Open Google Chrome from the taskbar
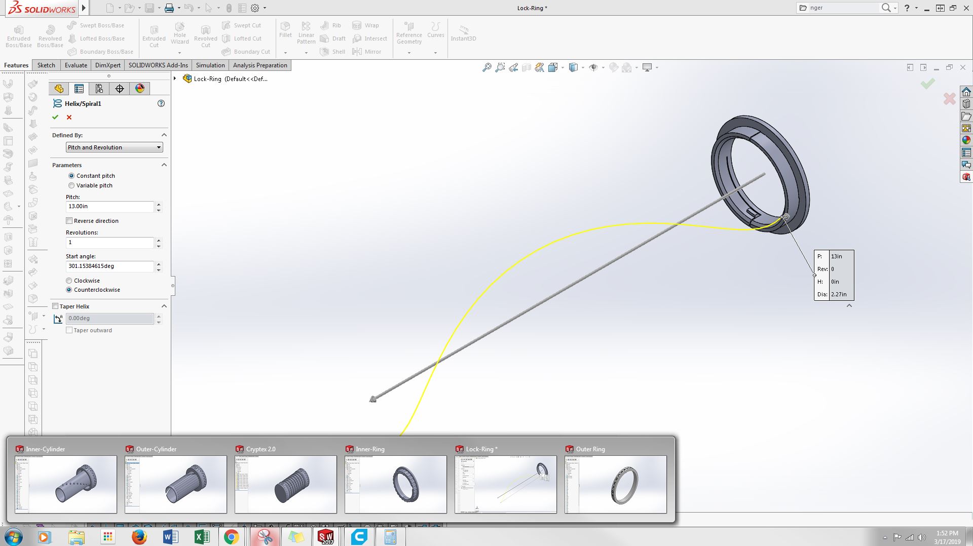 [x=232, y=537]
